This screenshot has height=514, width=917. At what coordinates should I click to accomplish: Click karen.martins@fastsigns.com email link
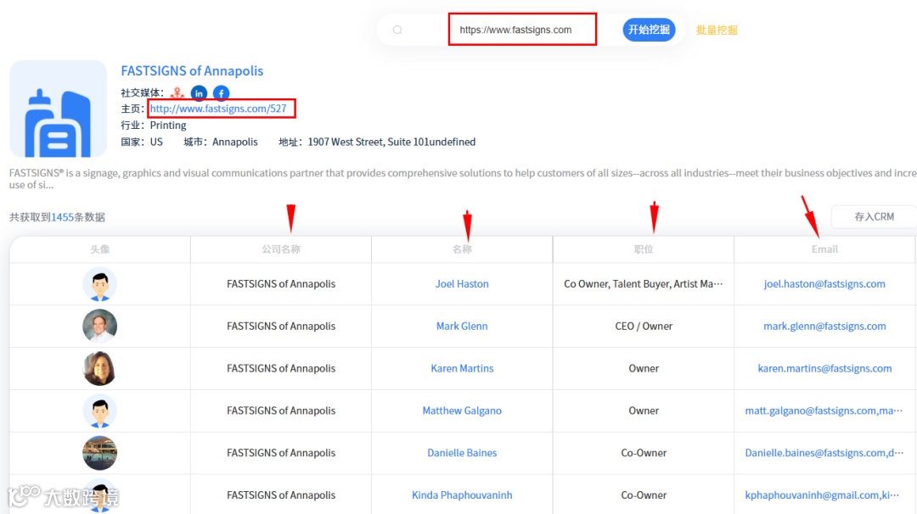click(824, 369)
